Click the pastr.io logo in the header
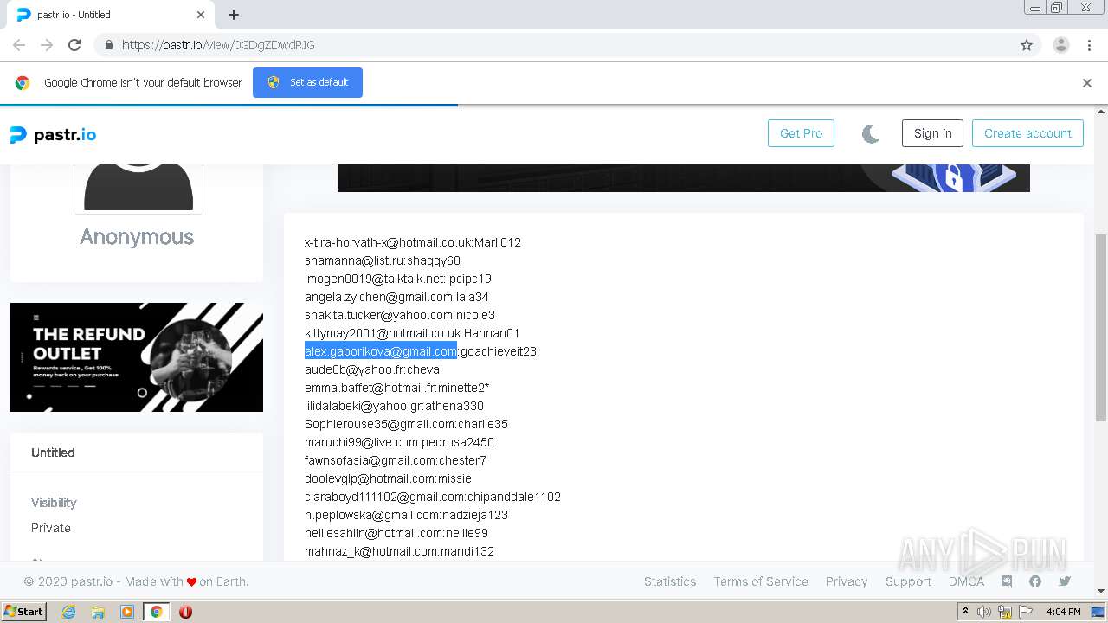 click(53, 135)
